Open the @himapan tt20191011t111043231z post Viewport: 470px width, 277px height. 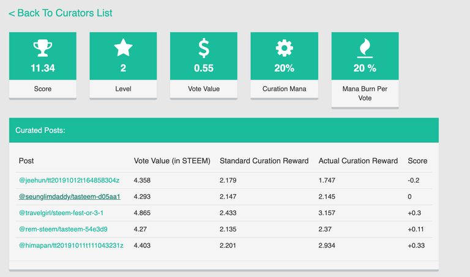[71, 246]
